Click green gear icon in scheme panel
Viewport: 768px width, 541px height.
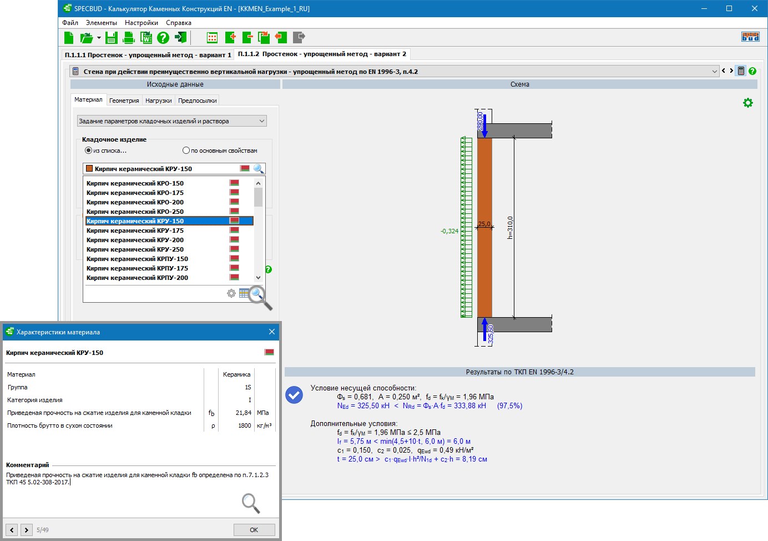[x=747, y=103]
